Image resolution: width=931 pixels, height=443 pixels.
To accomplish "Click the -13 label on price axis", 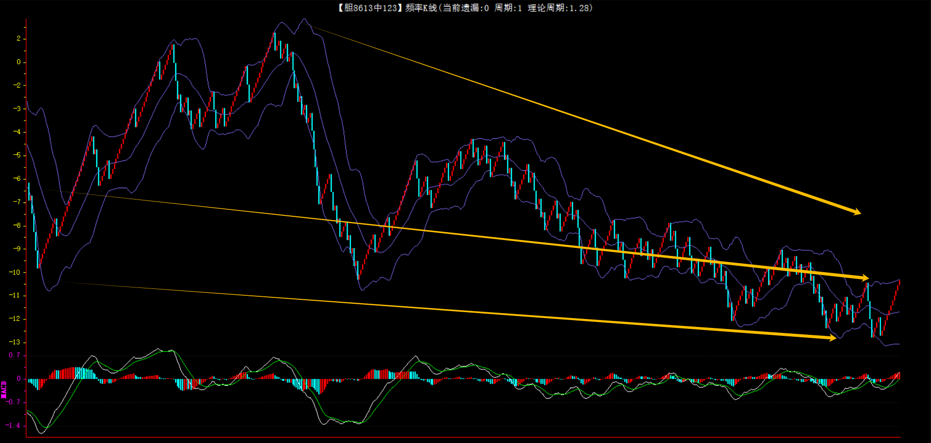I will pos(15,342).
